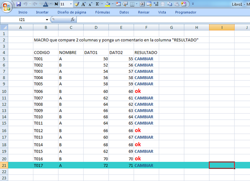This screenshot has width=250, height=181.
Task: Open the Insertar ribbon tab
Action: [42, 12]
